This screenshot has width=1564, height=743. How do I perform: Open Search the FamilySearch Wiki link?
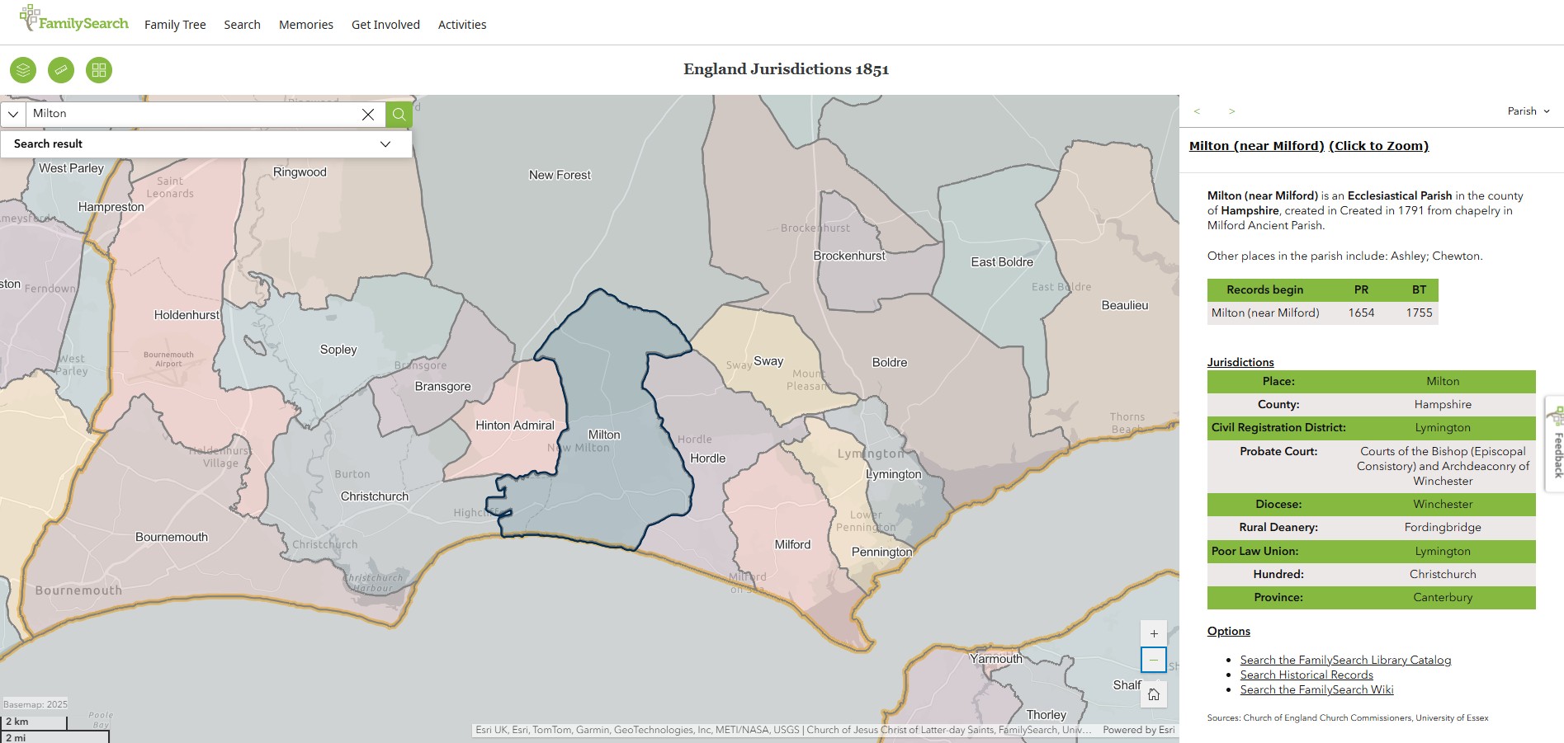(1316, 689)
